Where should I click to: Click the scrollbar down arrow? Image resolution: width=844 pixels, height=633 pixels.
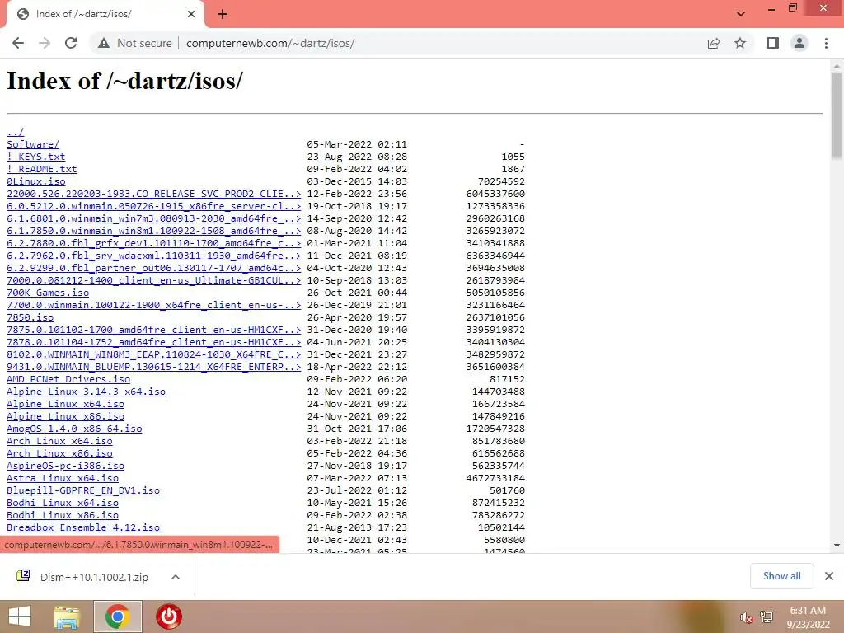[837, 546]
